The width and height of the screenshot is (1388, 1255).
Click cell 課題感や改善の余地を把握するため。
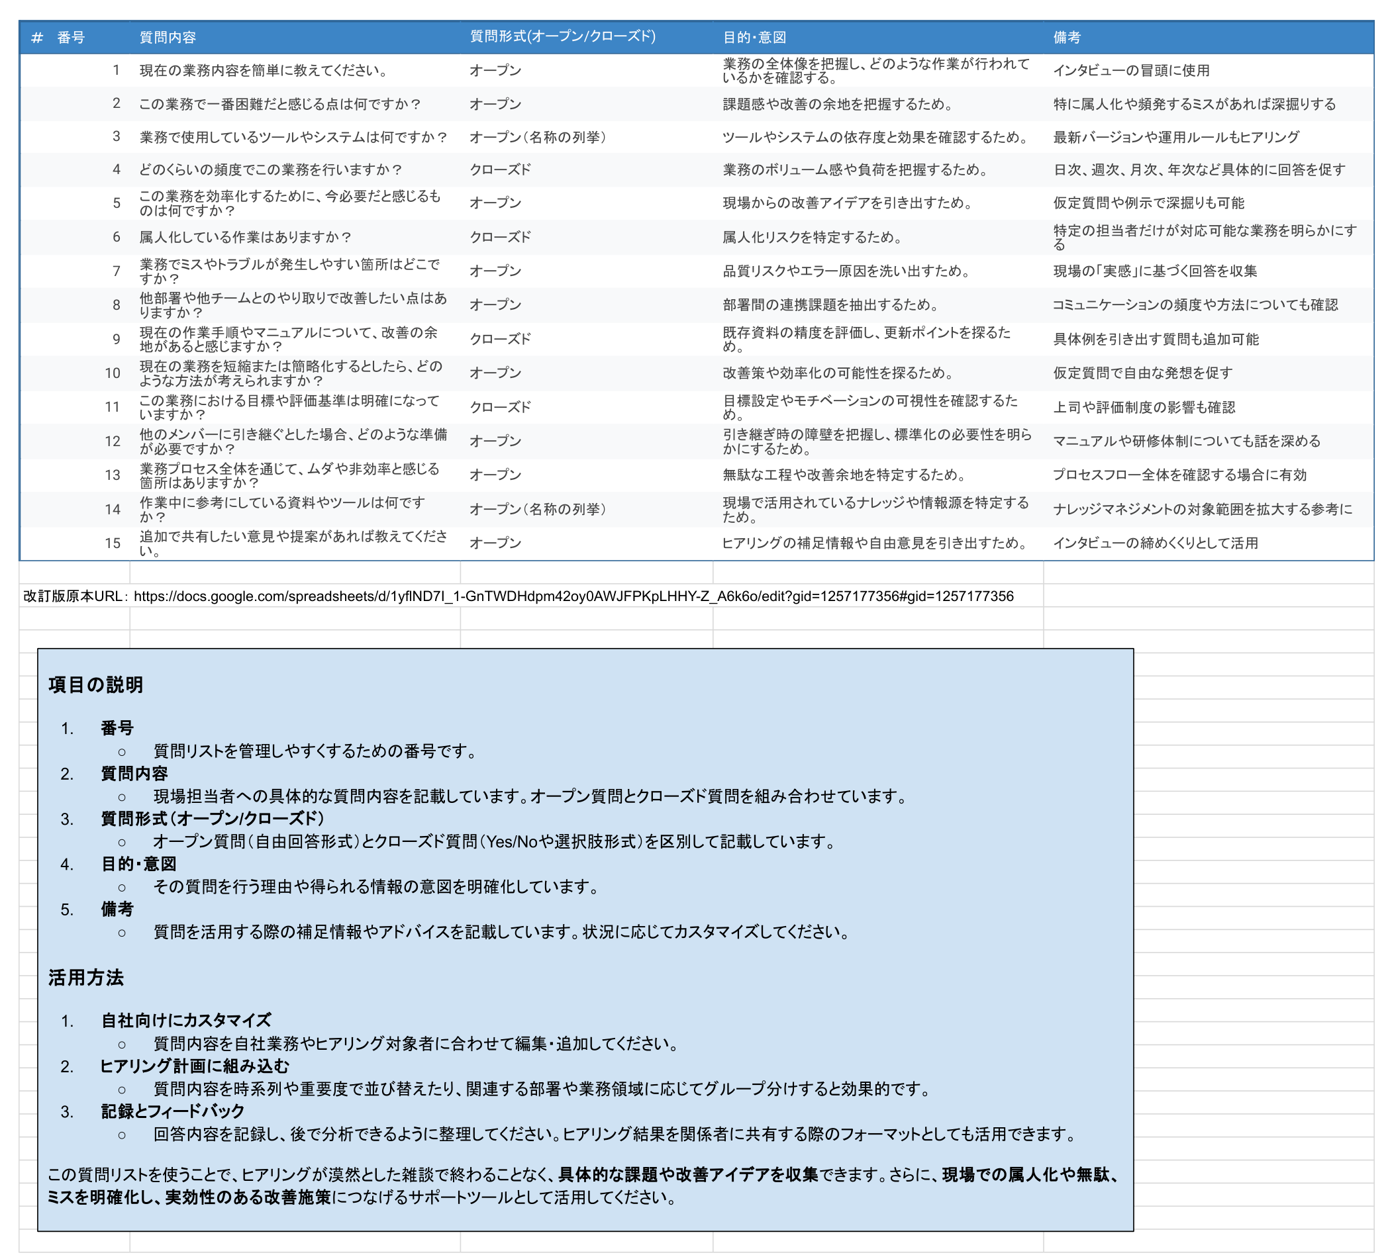pyautogui.click(x=878, y=104)
